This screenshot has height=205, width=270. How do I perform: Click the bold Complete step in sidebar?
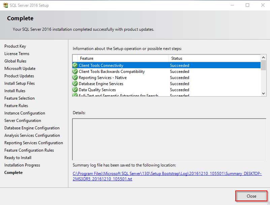tap(13, 172)
